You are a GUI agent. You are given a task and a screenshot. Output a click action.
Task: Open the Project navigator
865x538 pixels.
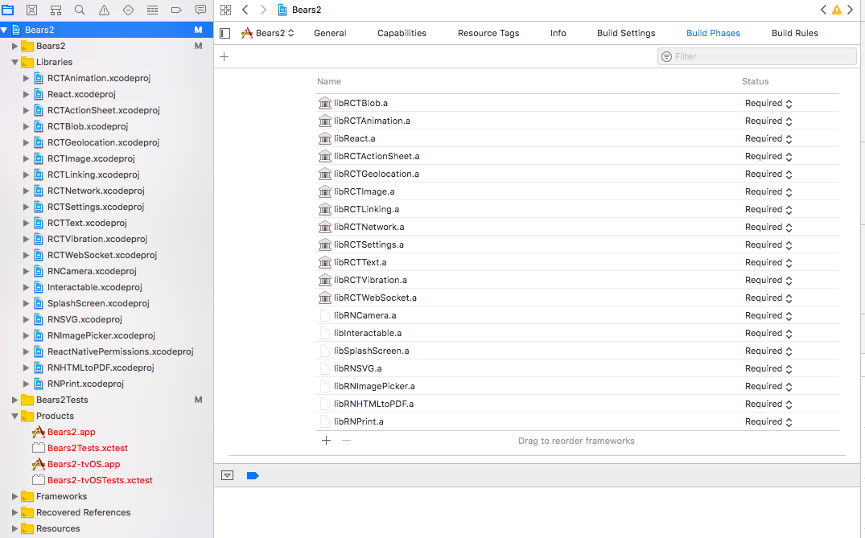coord(8,10)
